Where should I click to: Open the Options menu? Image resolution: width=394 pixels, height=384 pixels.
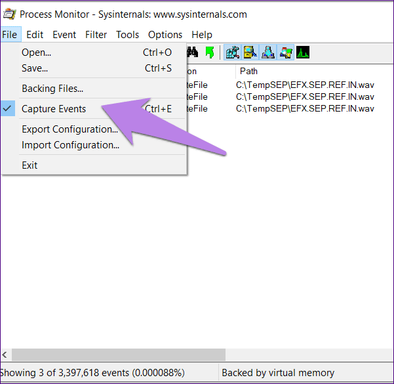[165, 35]
